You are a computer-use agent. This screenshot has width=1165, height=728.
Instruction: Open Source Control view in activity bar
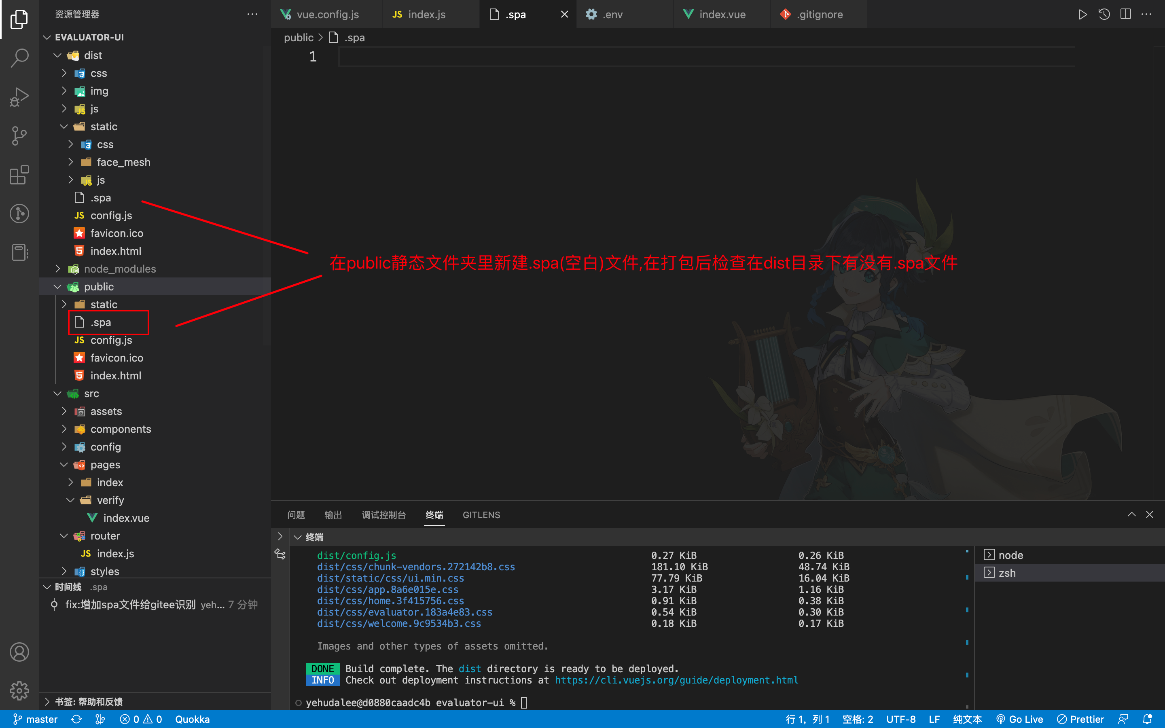[19, 136]
